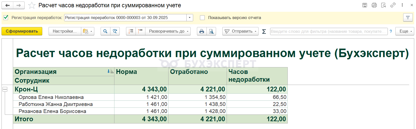Click the Сформировать button
Screen dimensions: 416x129
[x=22, y=31]
